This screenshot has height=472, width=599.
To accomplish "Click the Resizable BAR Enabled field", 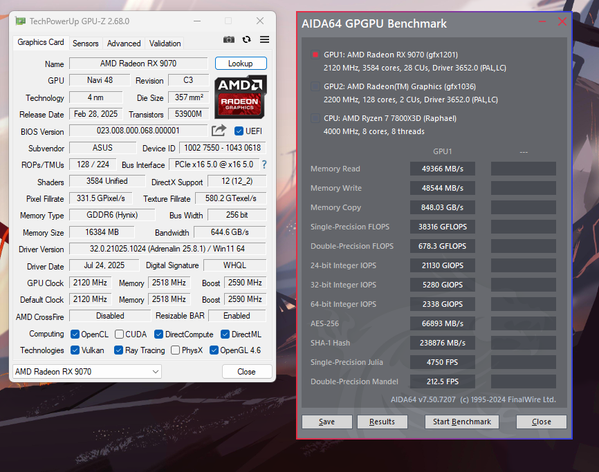I will pos(237,316).
